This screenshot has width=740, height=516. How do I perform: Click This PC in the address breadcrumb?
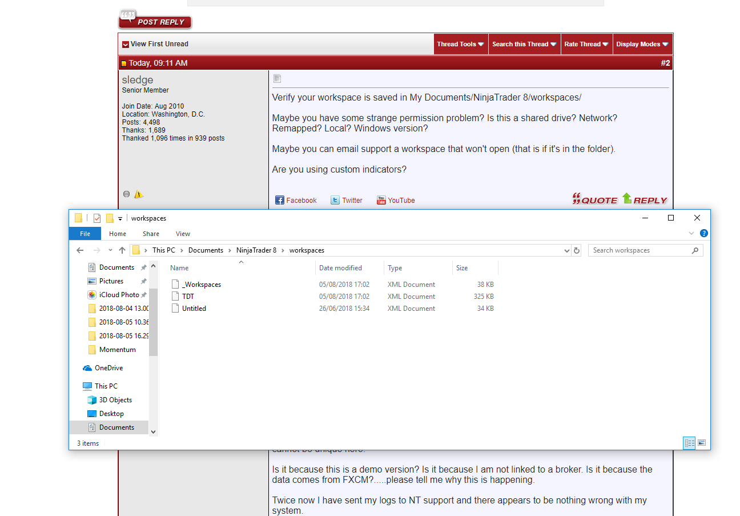tap(164, 250)
